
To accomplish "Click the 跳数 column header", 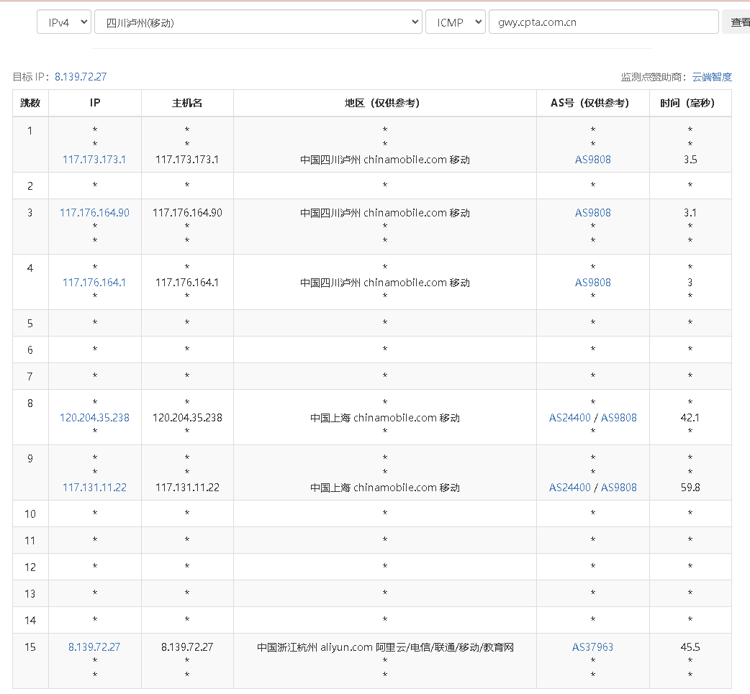I will [30, 103].
